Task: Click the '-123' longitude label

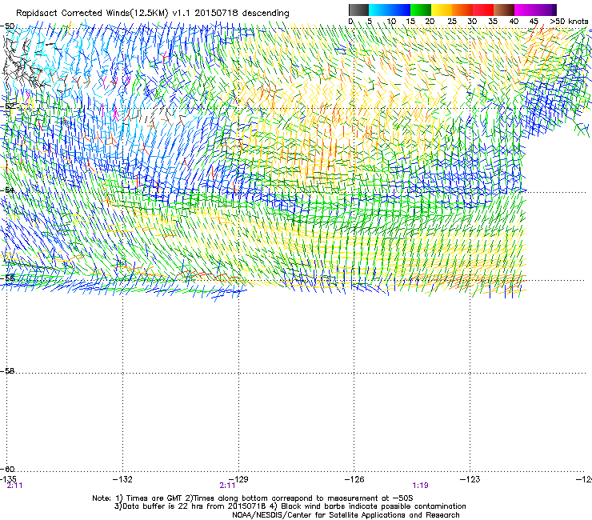Action: [470, 479]
